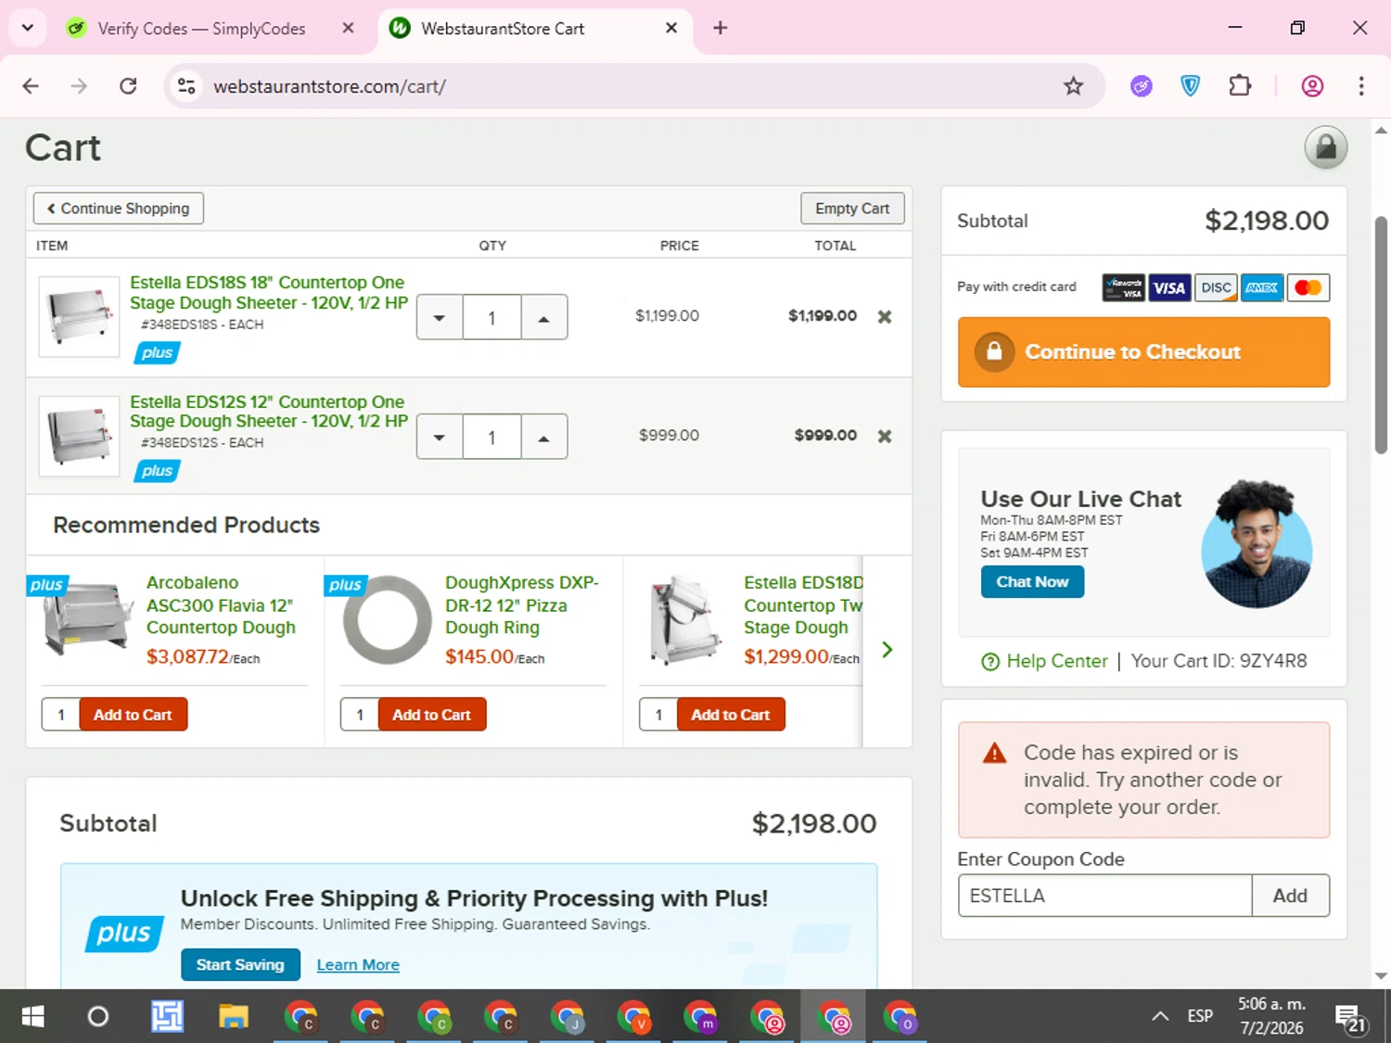Show next recommended products with arrow

(887, 650)
